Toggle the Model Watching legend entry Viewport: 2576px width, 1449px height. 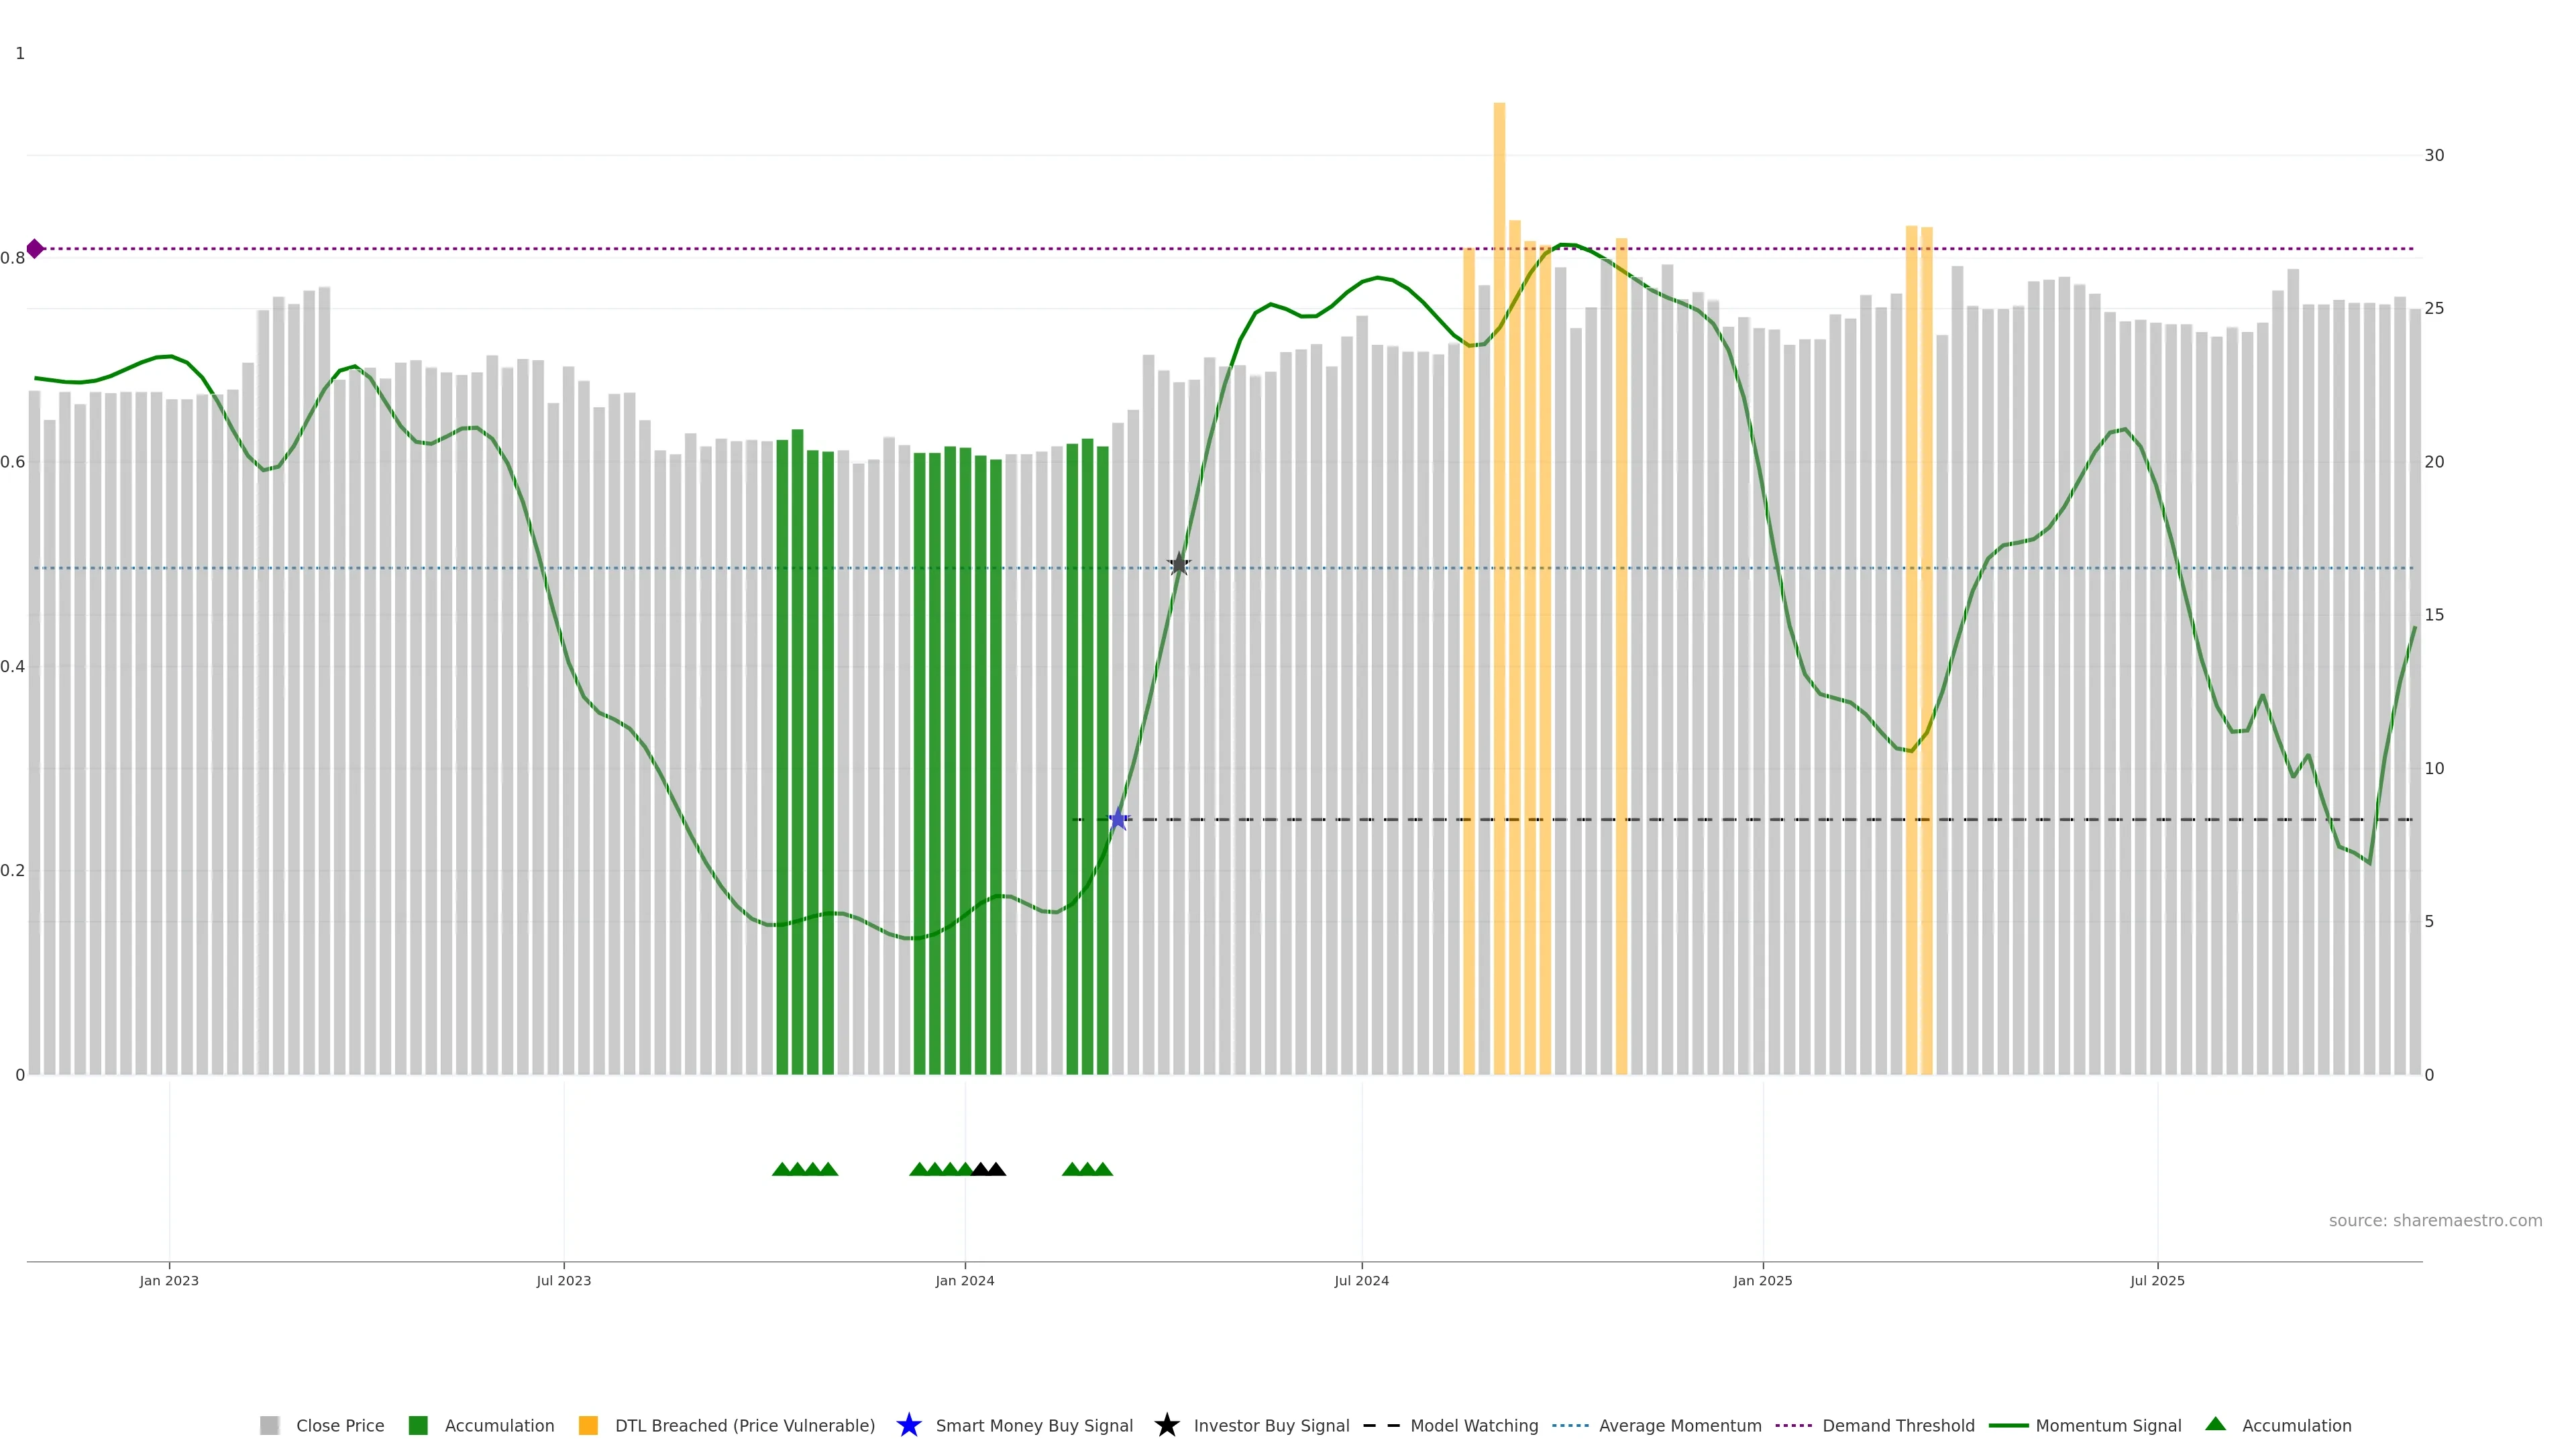(1473, 1425)
